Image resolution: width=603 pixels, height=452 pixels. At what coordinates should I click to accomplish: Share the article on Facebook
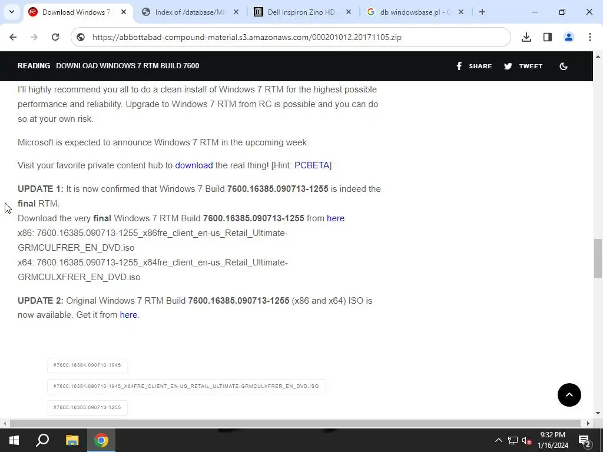474,66
